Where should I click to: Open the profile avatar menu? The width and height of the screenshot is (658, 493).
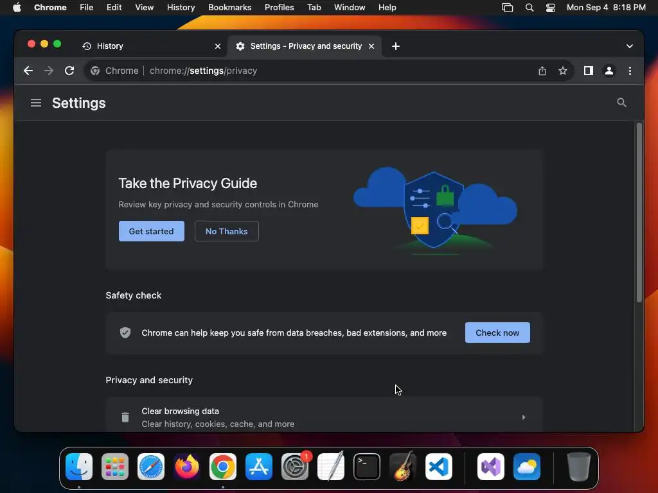[609, 71]
